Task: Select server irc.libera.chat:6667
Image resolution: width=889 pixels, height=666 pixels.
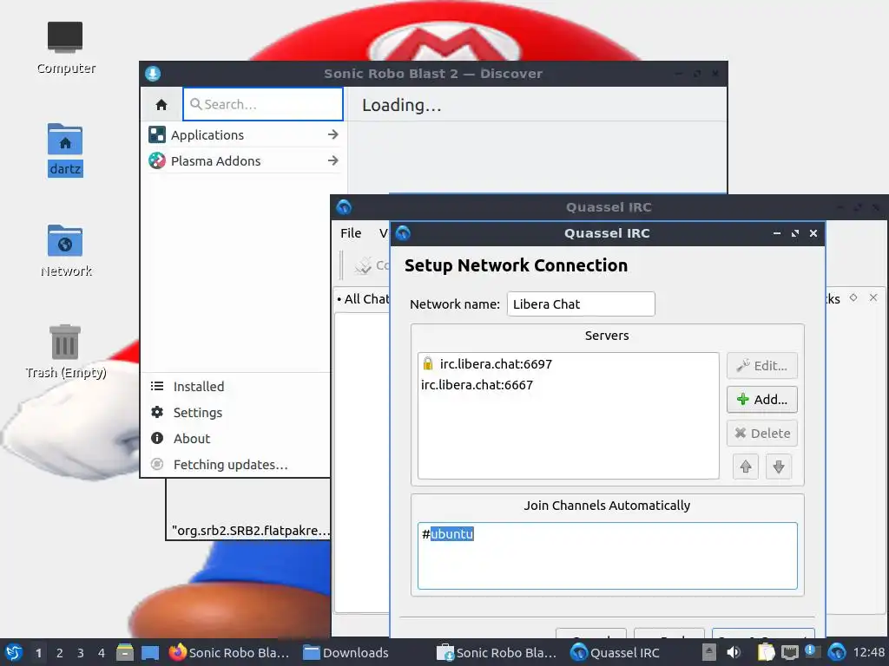Action: point(568,385)
